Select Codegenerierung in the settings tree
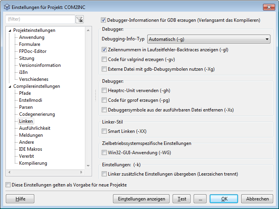 37,114
